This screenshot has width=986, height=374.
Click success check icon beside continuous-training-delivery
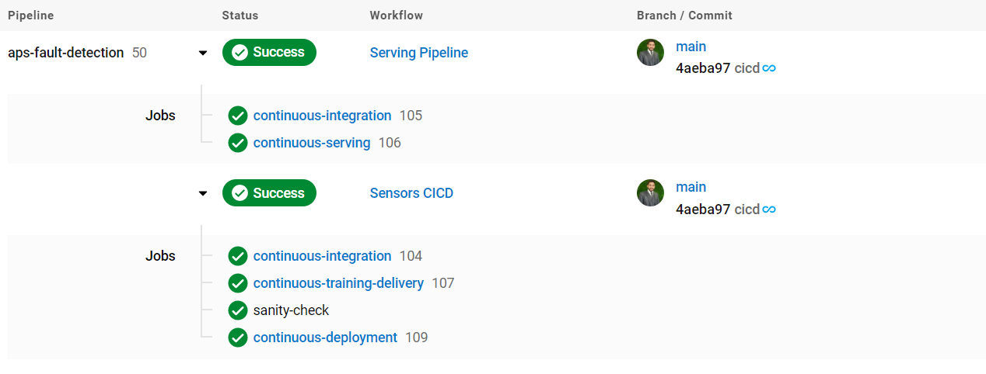[238, 283]
